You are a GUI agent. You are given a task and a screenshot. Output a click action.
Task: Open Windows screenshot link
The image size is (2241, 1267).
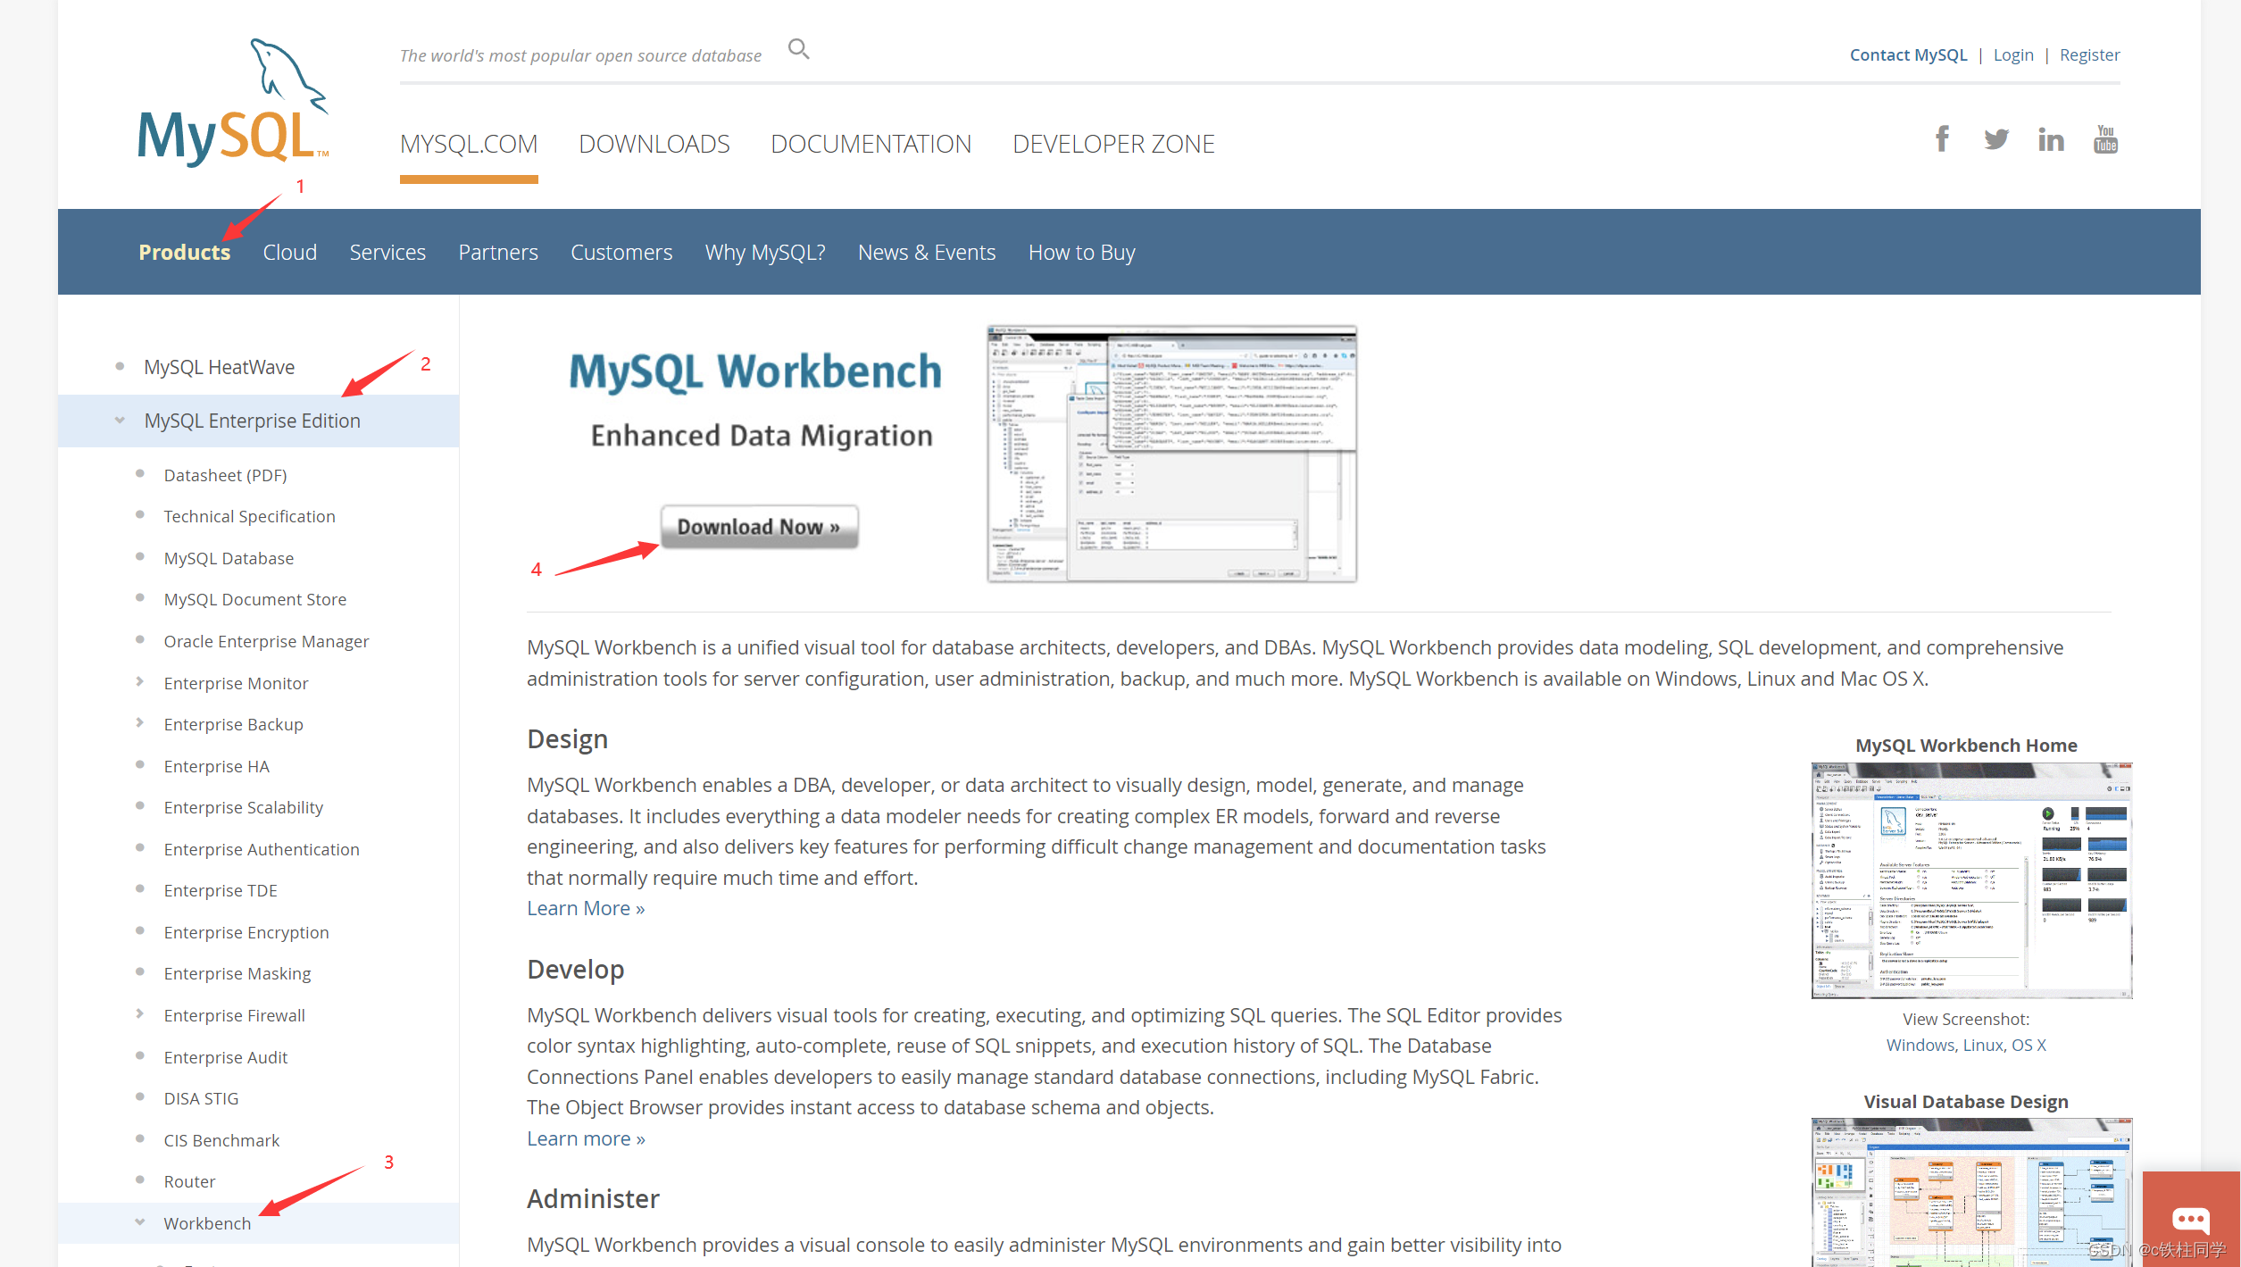(1921, 1045)
